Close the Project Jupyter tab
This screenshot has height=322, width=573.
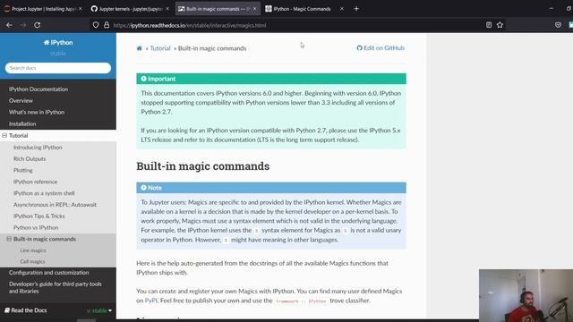81,9
